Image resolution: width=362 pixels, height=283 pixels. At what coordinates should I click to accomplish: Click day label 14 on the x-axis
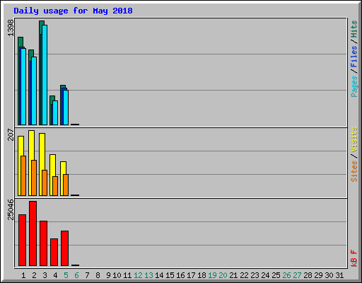click(x=159, y=275)
